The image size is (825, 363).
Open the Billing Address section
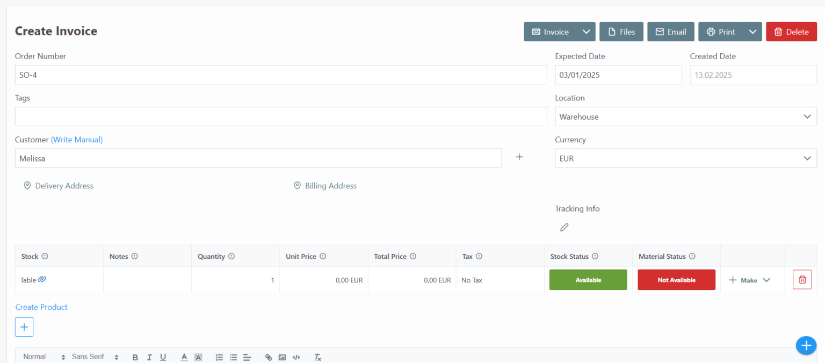(x=325, y=185)
